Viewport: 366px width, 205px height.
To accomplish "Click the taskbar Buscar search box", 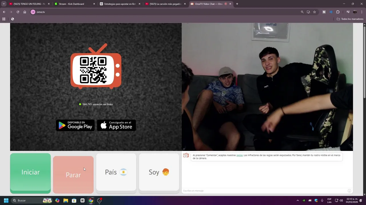I will coord(32,200).
